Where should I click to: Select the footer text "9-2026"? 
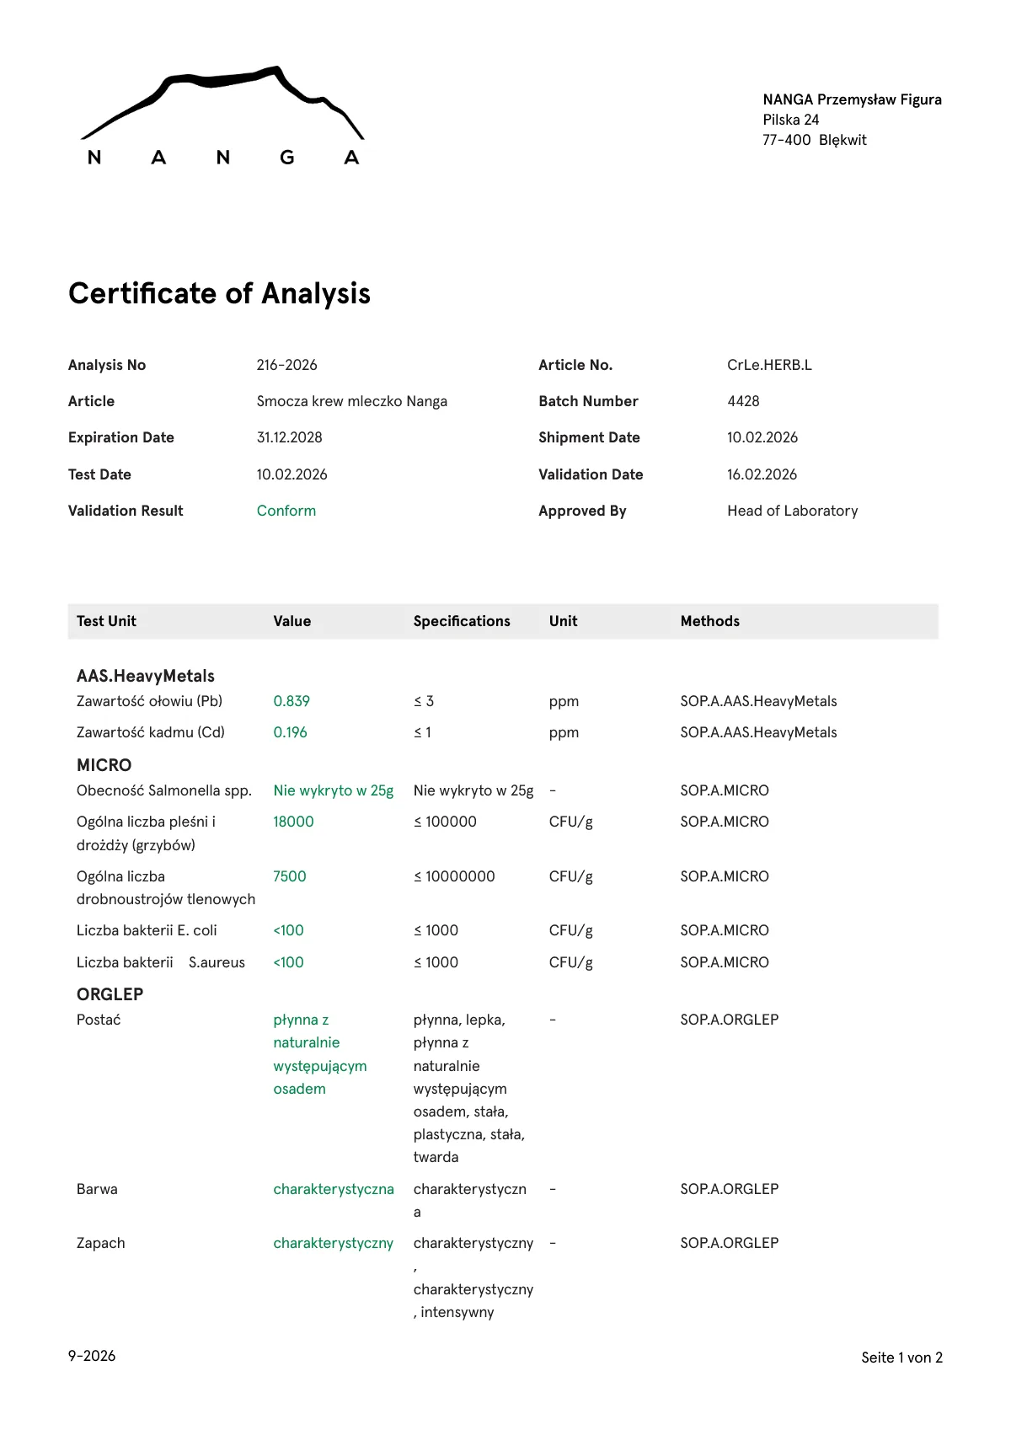tap(92, 1356)
